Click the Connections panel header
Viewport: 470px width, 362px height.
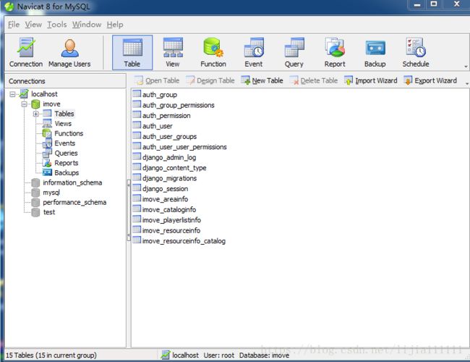pos(65,81)
